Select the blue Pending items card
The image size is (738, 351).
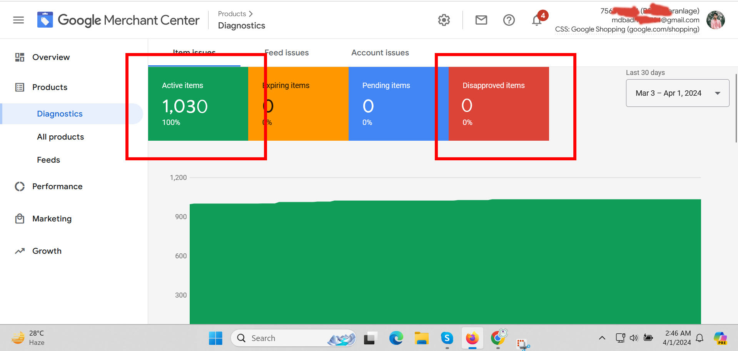point(399,104)
